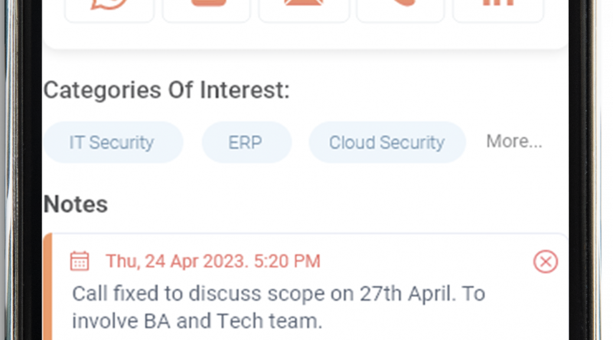Screen dimensions: 613x340
Task: Click the orange bar of the note card
Action: (x=47, y=287)
